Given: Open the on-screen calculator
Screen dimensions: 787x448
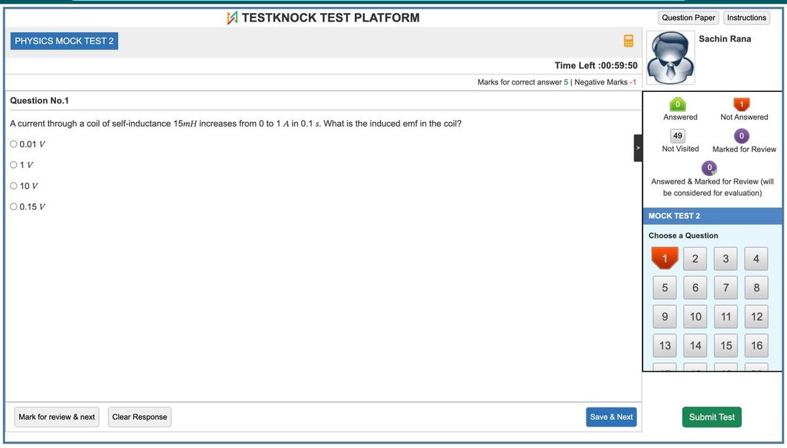Looking at the screenshot, I should point(628,41).
